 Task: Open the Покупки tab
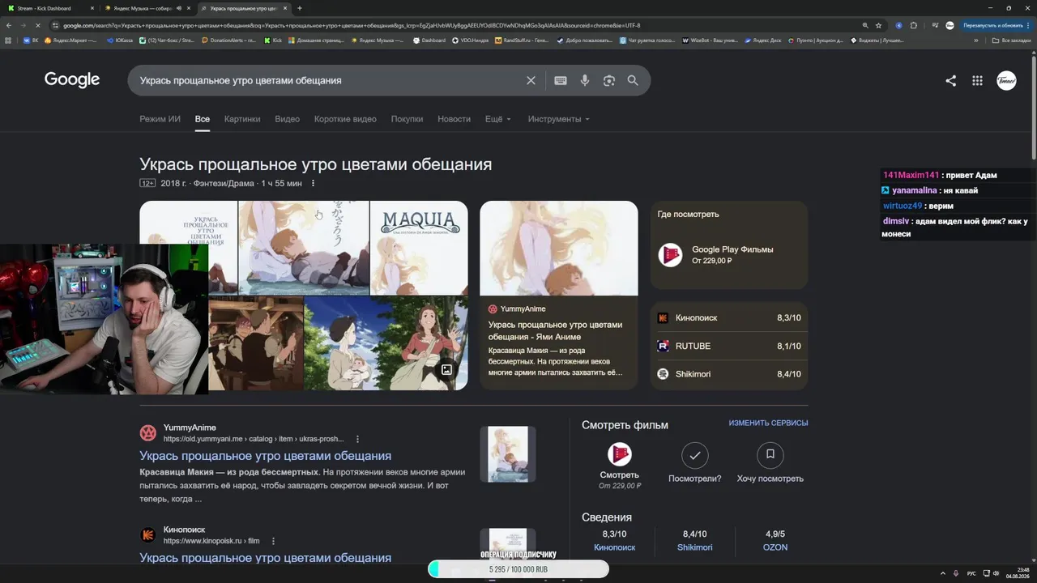click(x=407, y=119)
